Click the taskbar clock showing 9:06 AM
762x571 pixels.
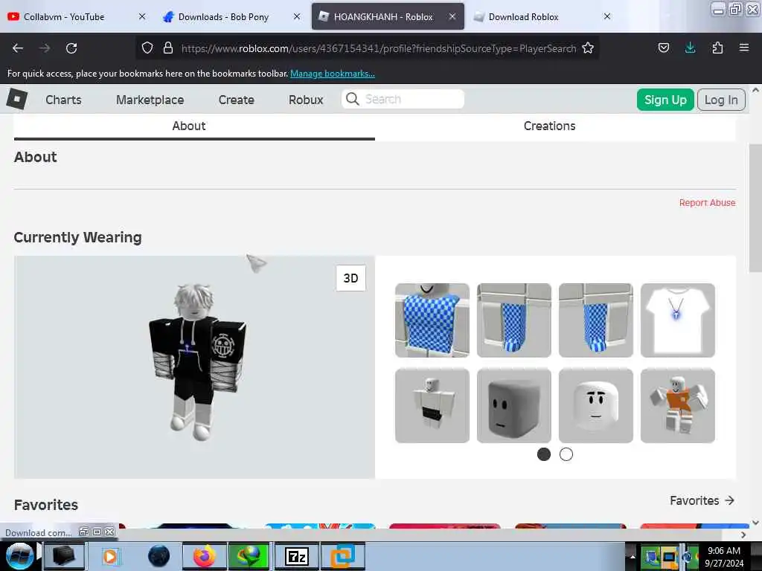[724, 556]
